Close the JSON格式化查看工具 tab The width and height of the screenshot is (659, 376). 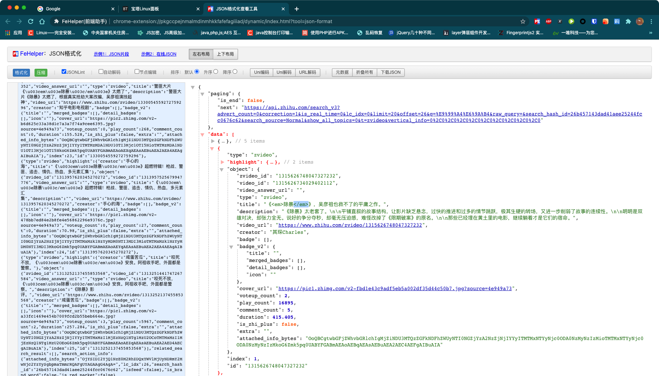tap(283, 9)
